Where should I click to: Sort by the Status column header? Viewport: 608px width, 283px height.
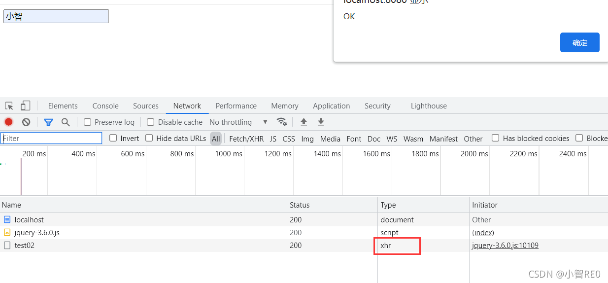[332, 205]
